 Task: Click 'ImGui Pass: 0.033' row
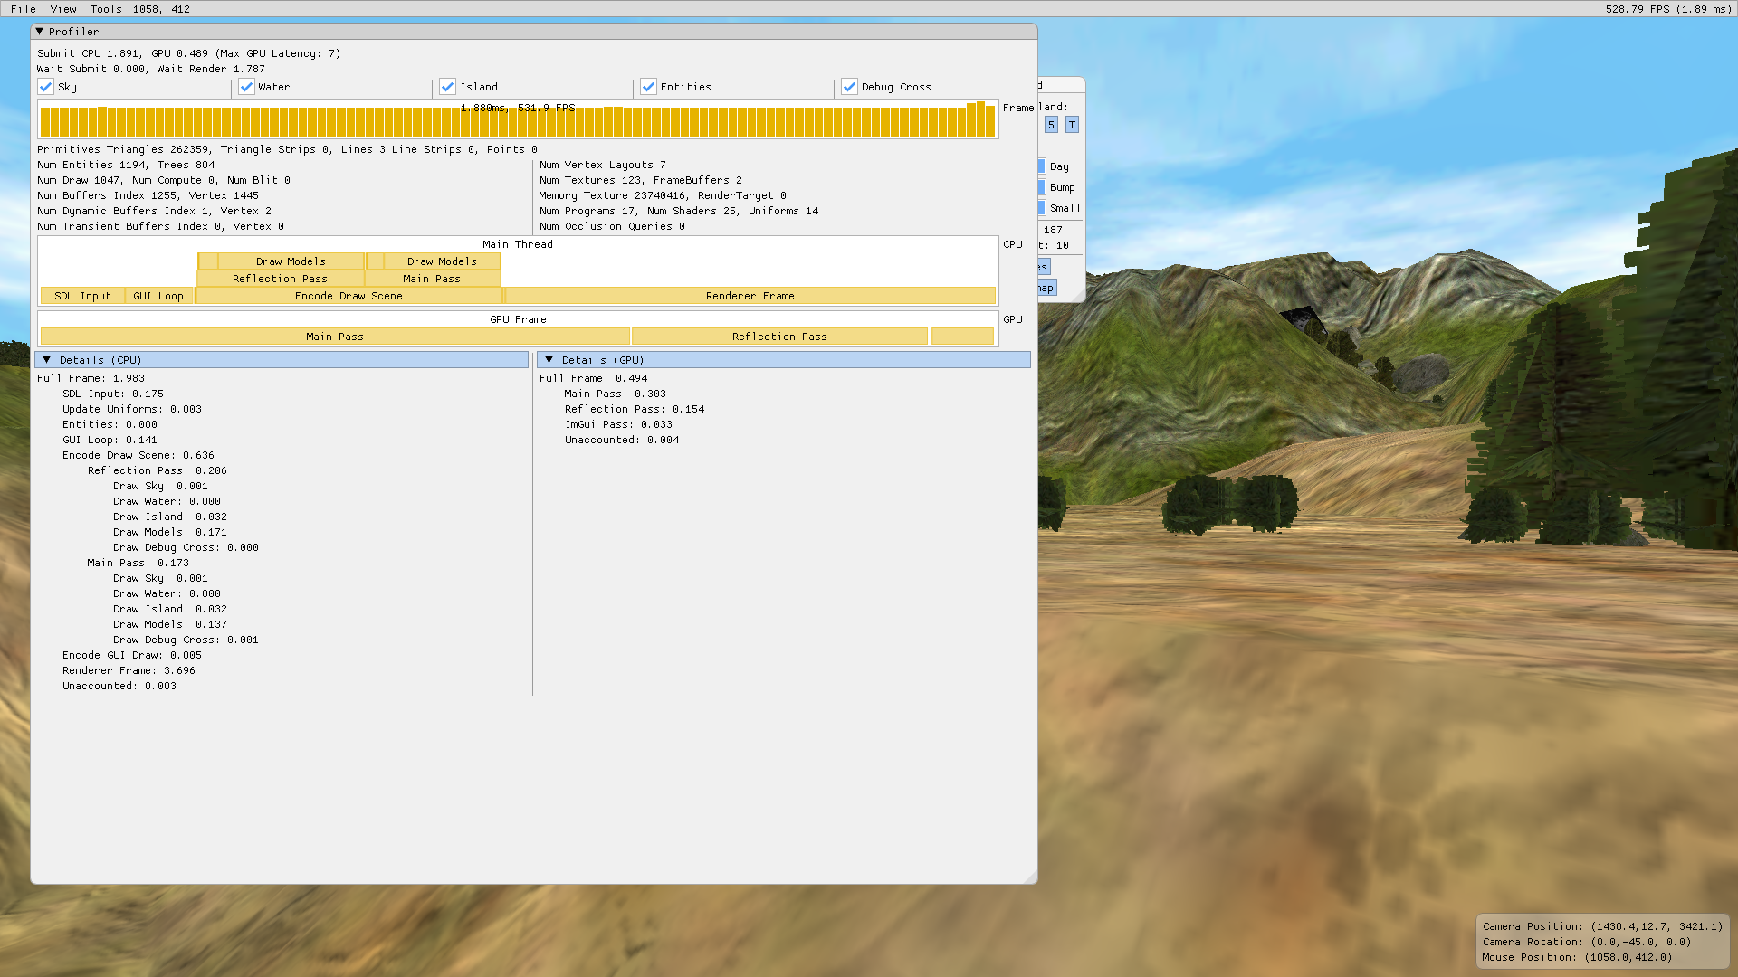click(x=619, y=424)
